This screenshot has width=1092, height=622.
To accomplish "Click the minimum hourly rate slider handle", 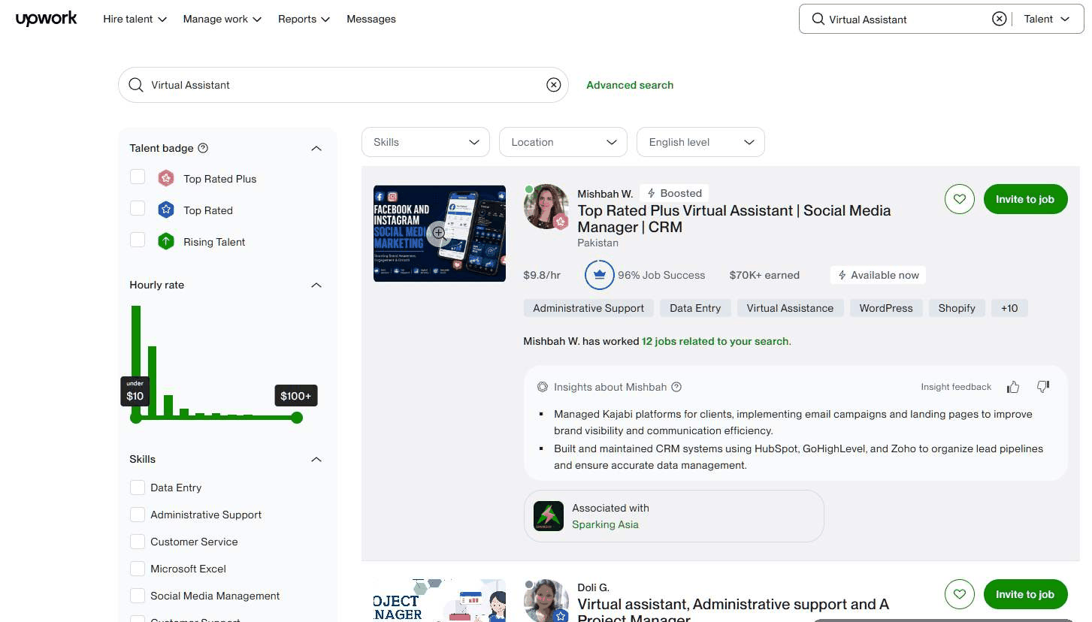I will pos(136,418).
